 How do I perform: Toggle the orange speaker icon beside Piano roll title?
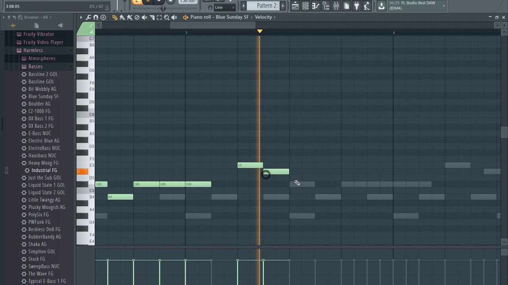coord(185,17)
